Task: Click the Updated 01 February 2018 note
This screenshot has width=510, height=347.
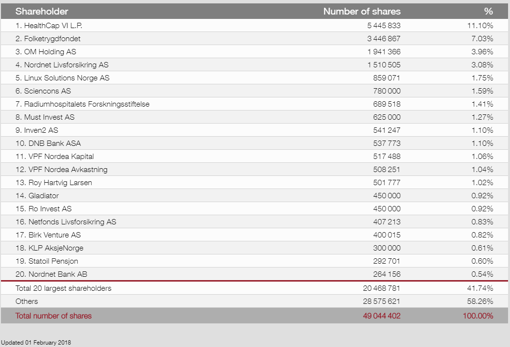Action: (x=36, y=343)
